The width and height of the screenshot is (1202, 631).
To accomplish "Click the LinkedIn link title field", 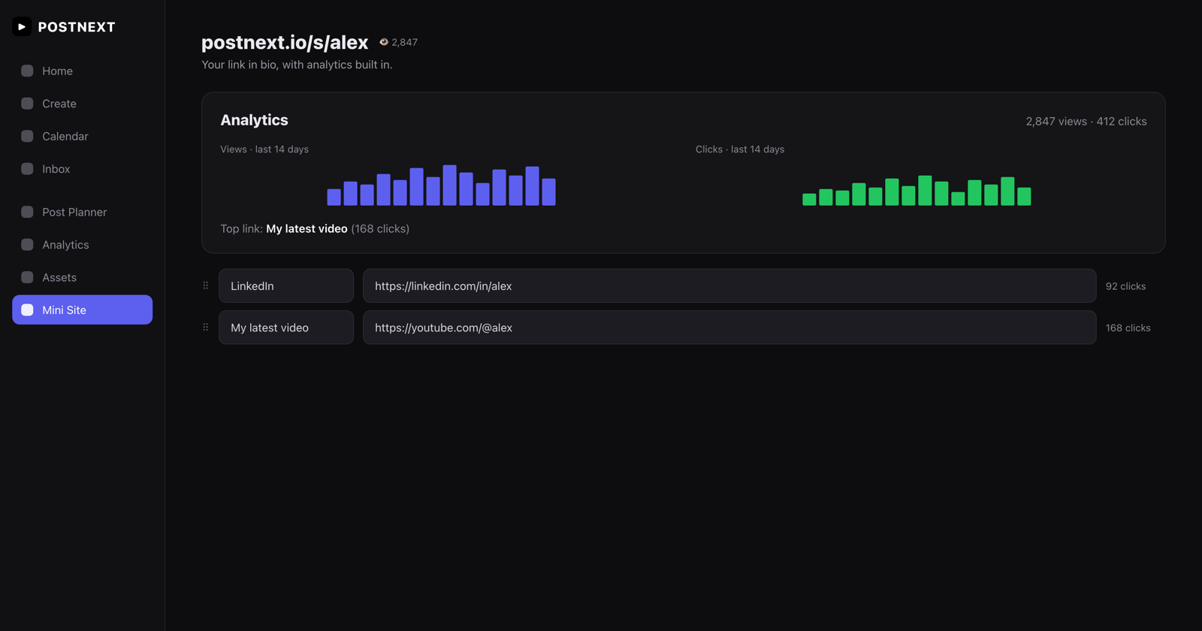I will pyautogui.click(x=286, y=285).
